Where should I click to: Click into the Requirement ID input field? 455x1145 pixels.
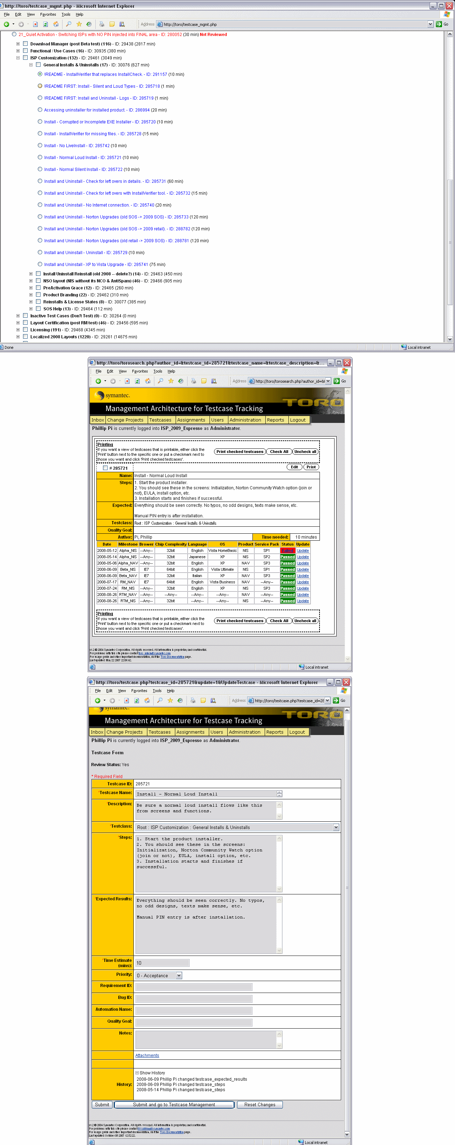click(193, 987)
